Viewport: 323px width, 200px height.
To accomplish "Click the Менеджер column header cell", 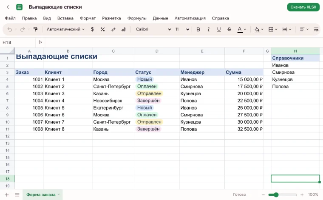I will click(202, 72).
